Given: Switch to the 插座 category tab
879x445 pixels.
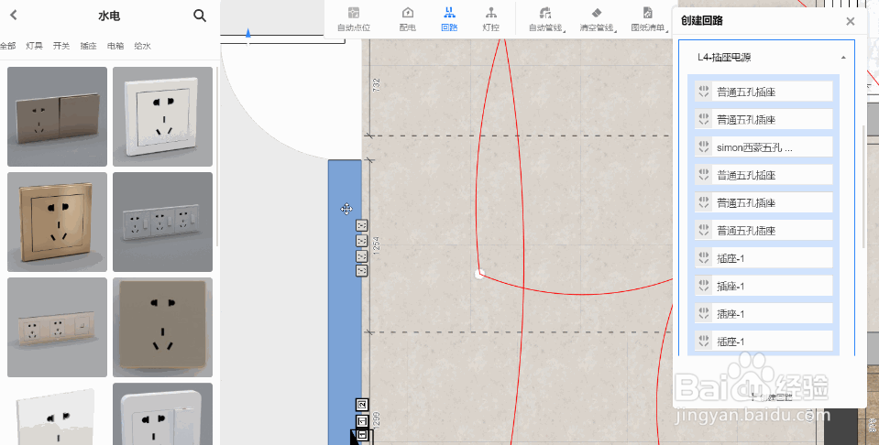Looking at the screenshot, I should coord(88,46).
